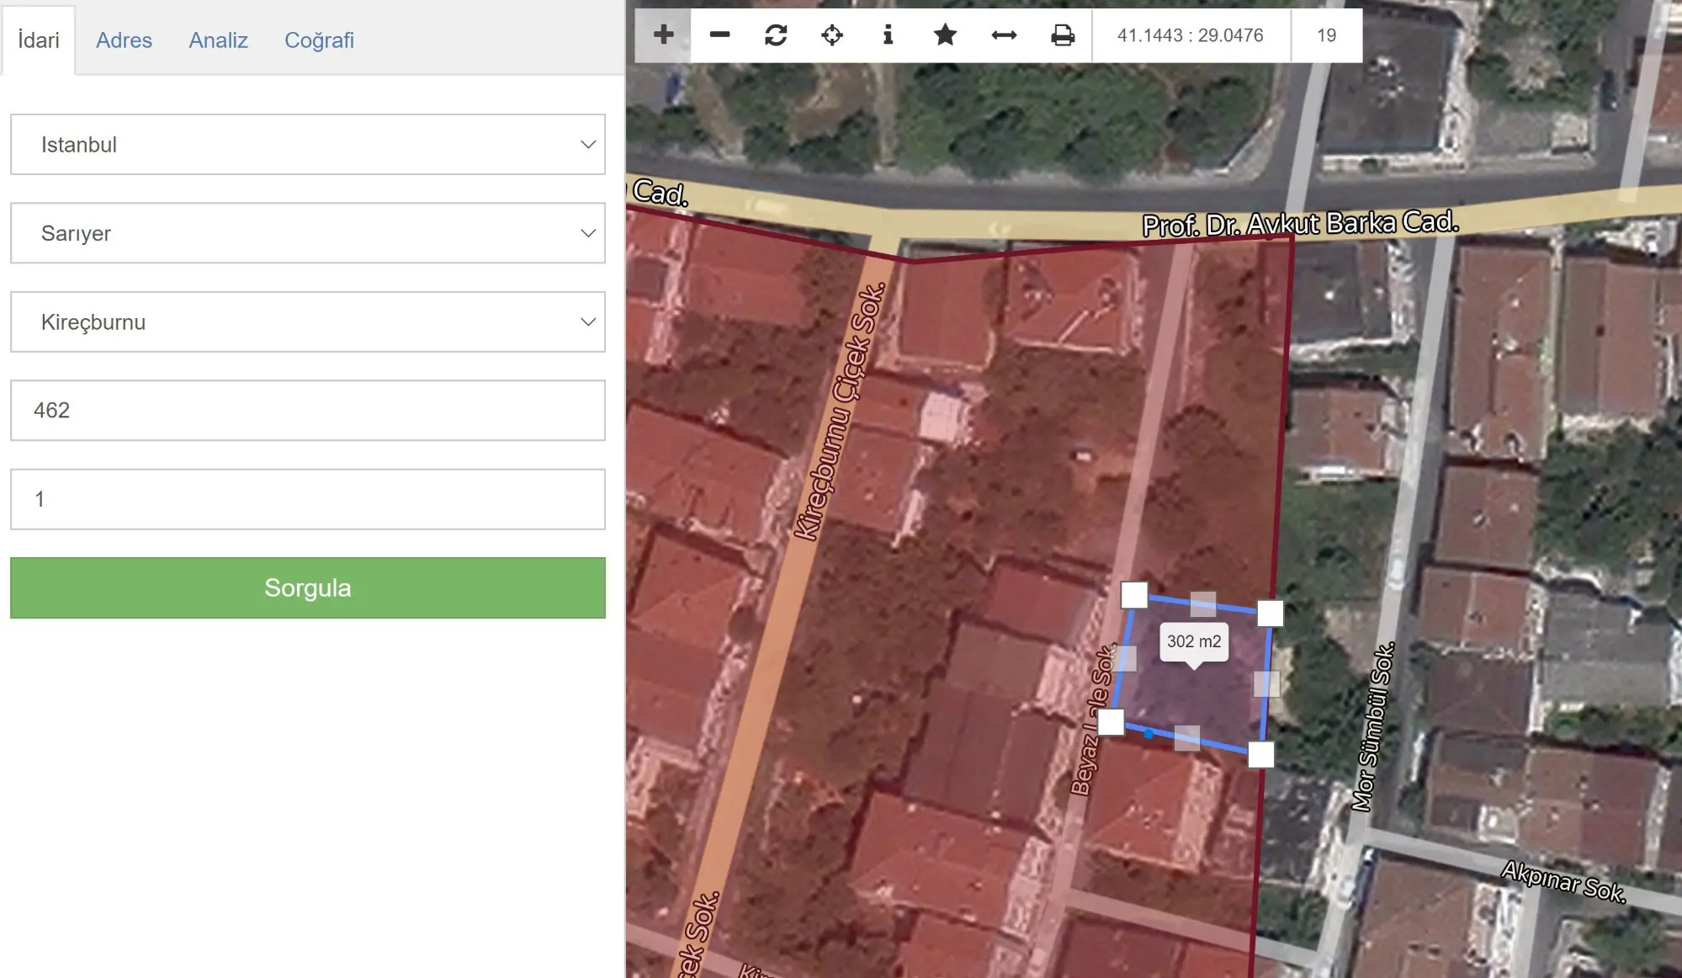This screenshot has height=978, width=1682.
Task: Activate the crosshair locate tool
Action: coord(832,35)
